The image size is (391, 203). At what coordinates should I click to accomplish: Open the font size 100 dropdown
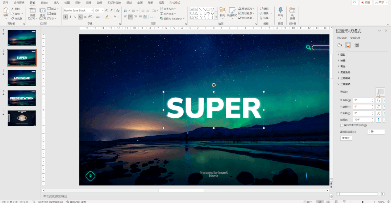click(x=103, y=10)
